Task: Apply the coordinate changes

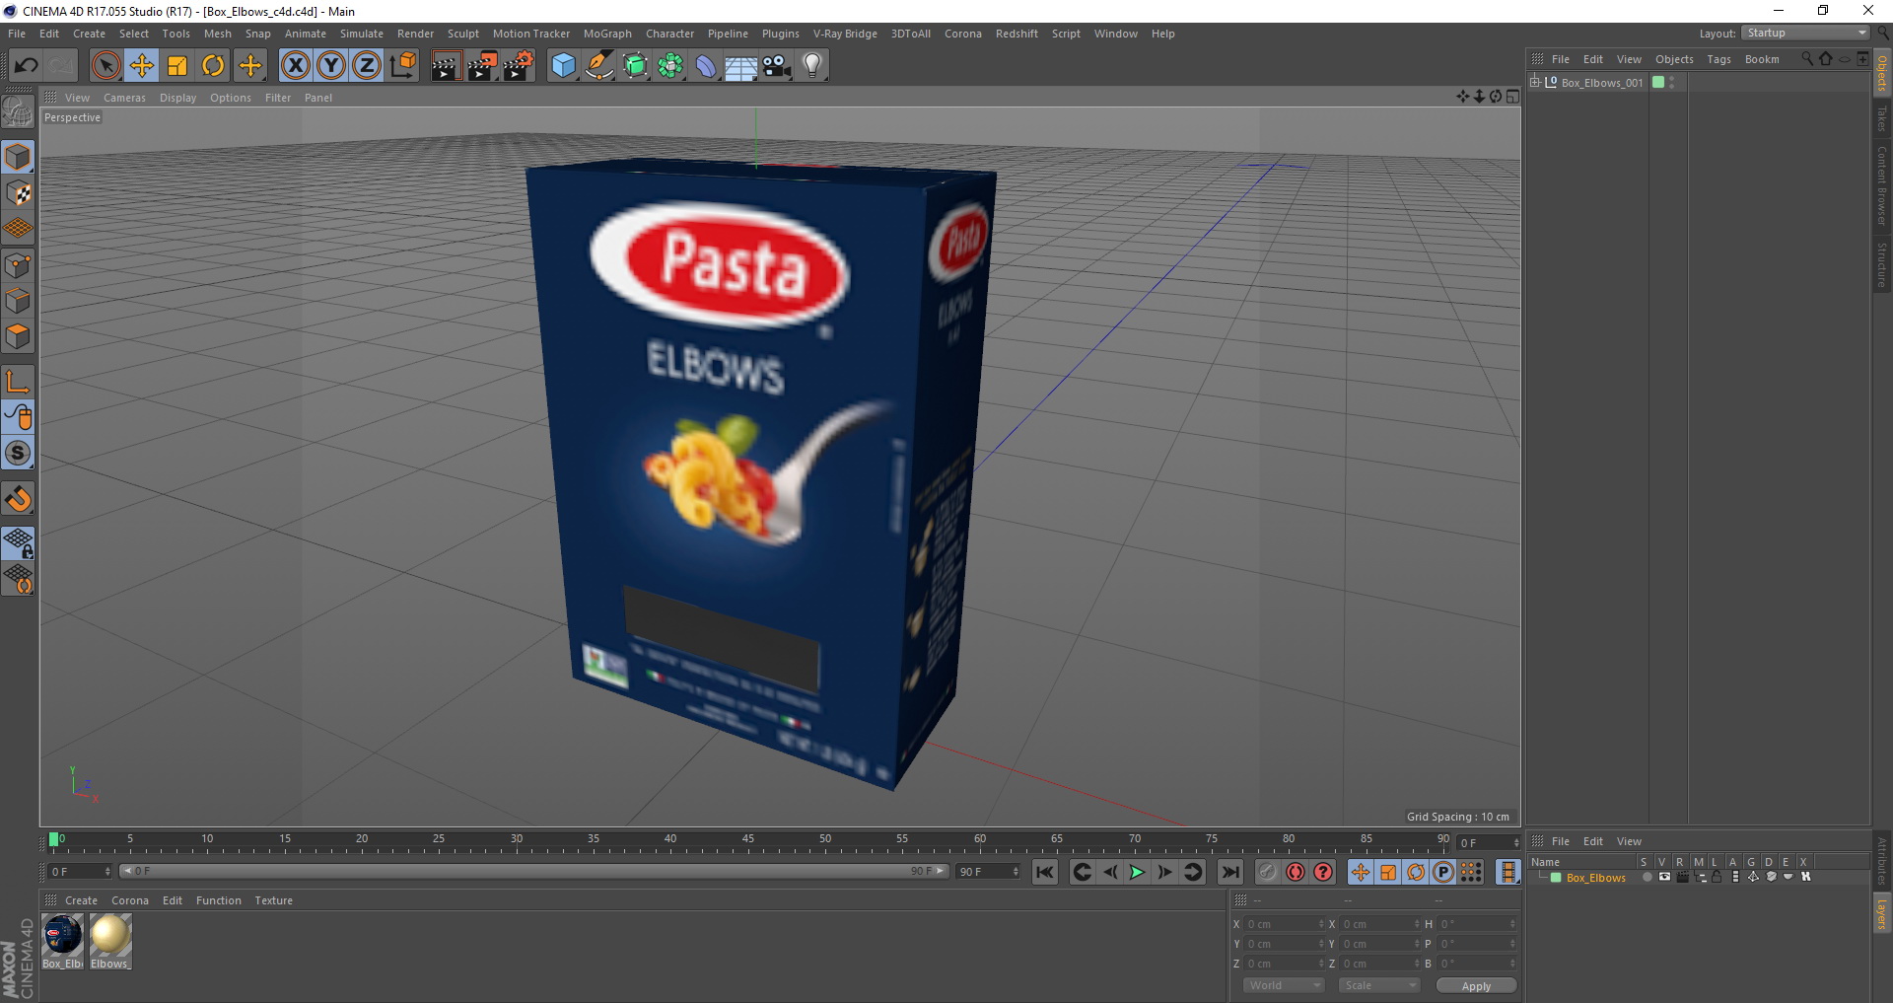Action: pos(1476,986)
